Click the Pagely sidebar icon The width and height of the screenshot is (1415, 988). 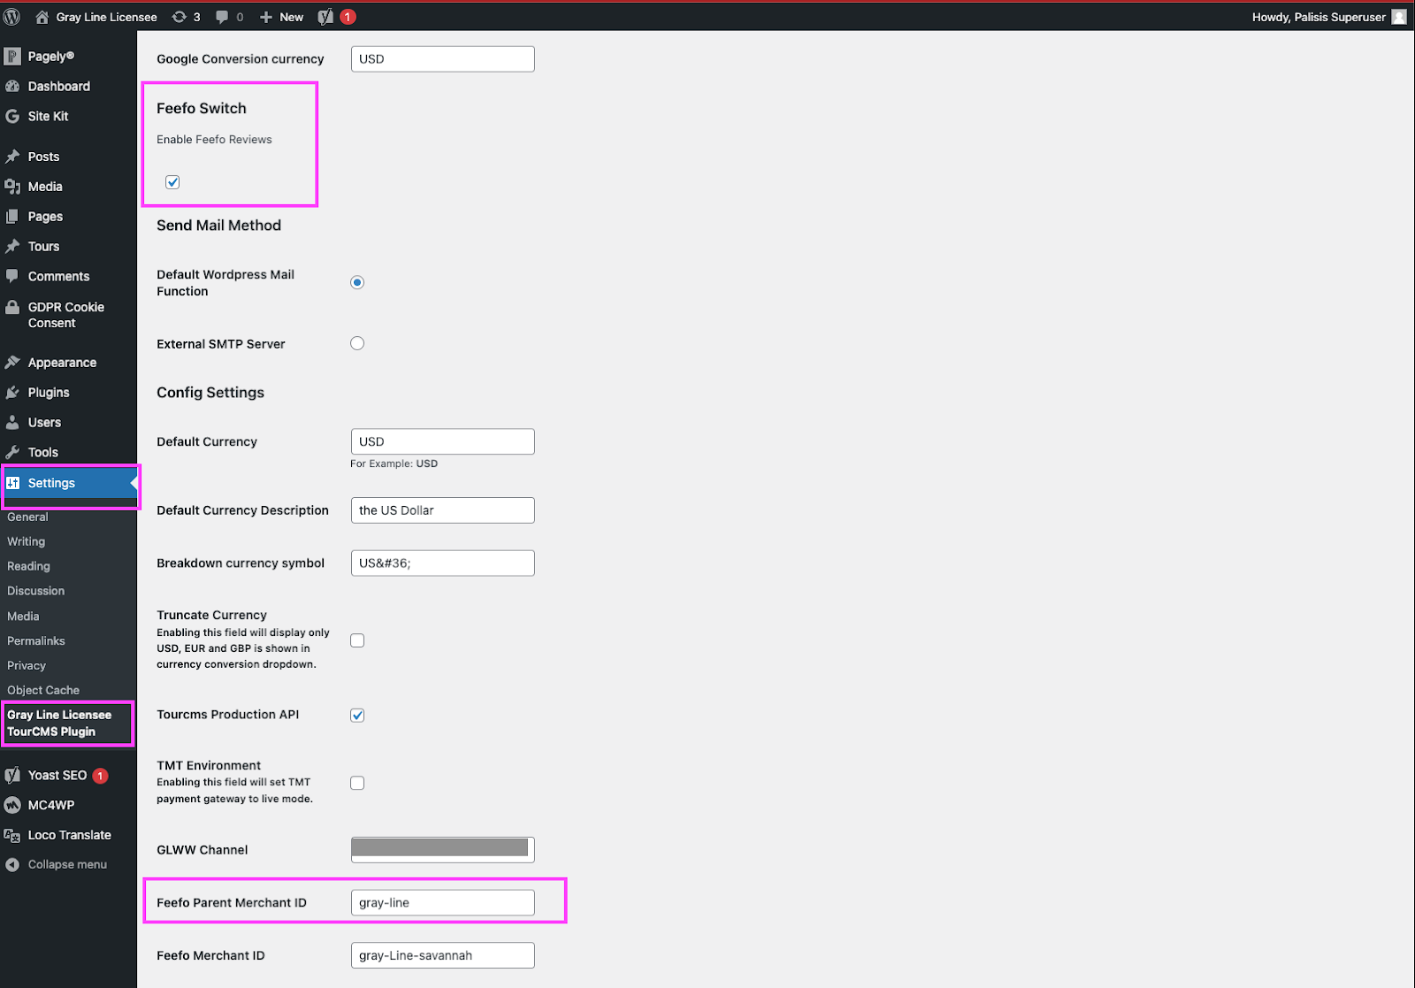(x=12, y=57)
